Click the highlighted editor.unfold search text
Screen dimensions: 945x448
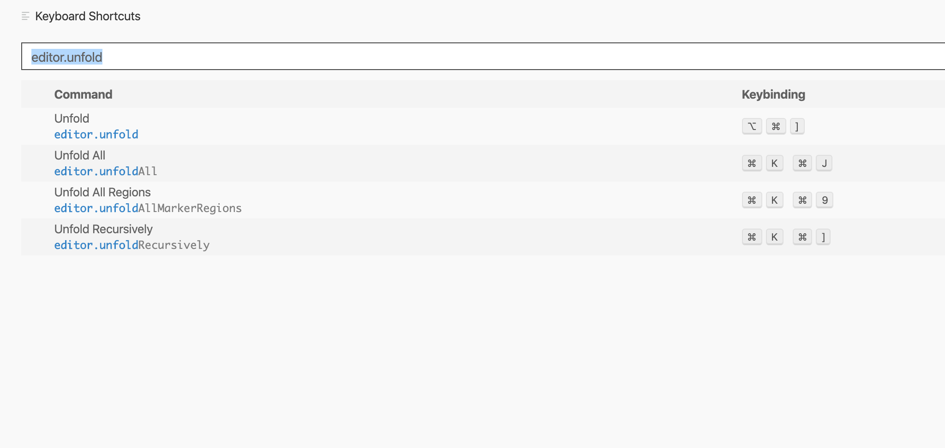(x=66, y=57)
